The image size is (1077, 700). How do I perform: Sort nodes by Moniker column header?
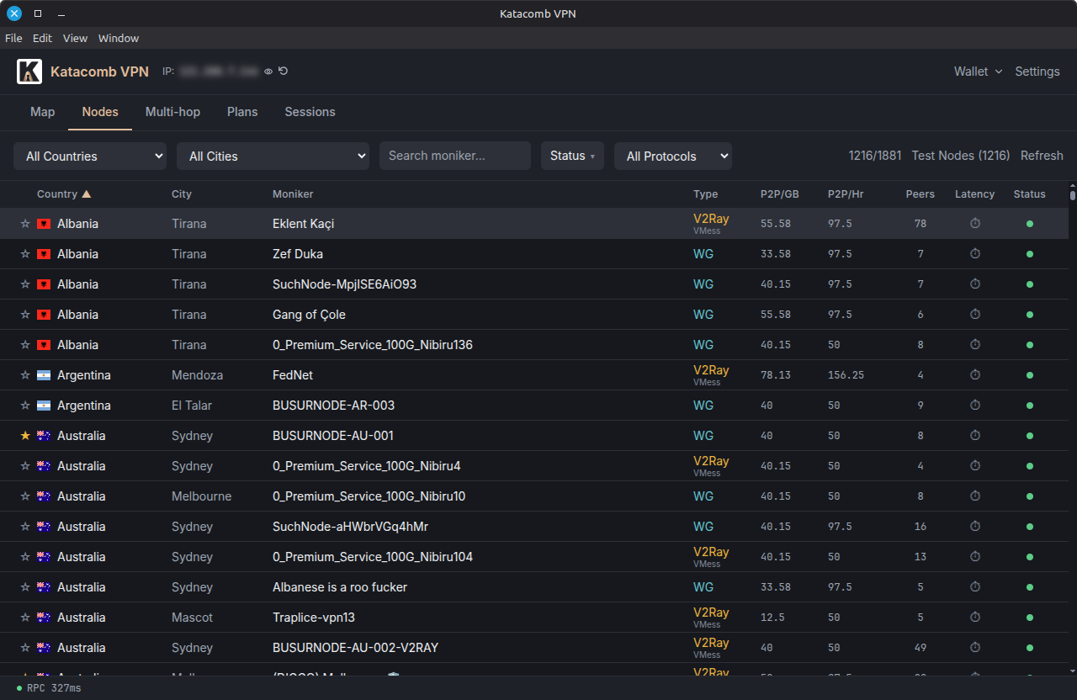[293, 194]
